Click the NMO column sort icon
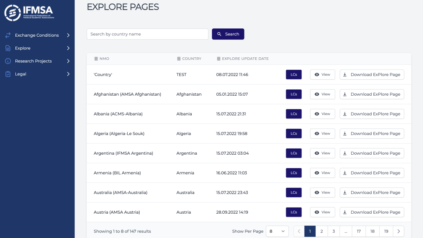Screen dimensions: 423x238 96,59
